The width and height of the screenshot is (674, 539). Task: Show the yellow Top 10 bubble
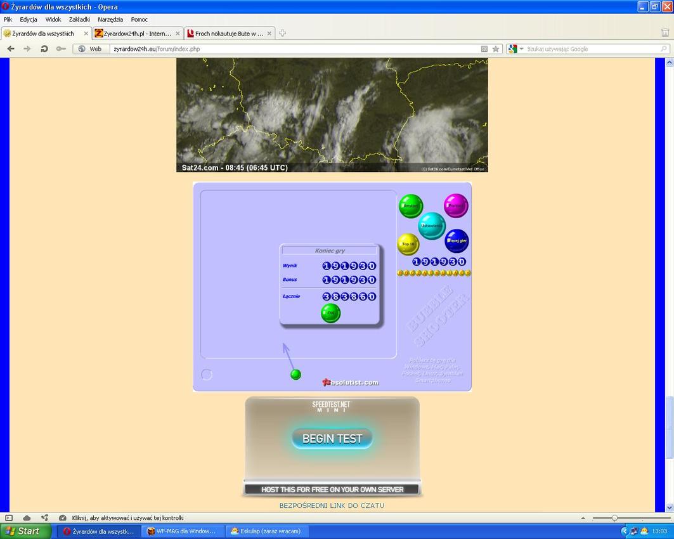click(x=408, y=244)
